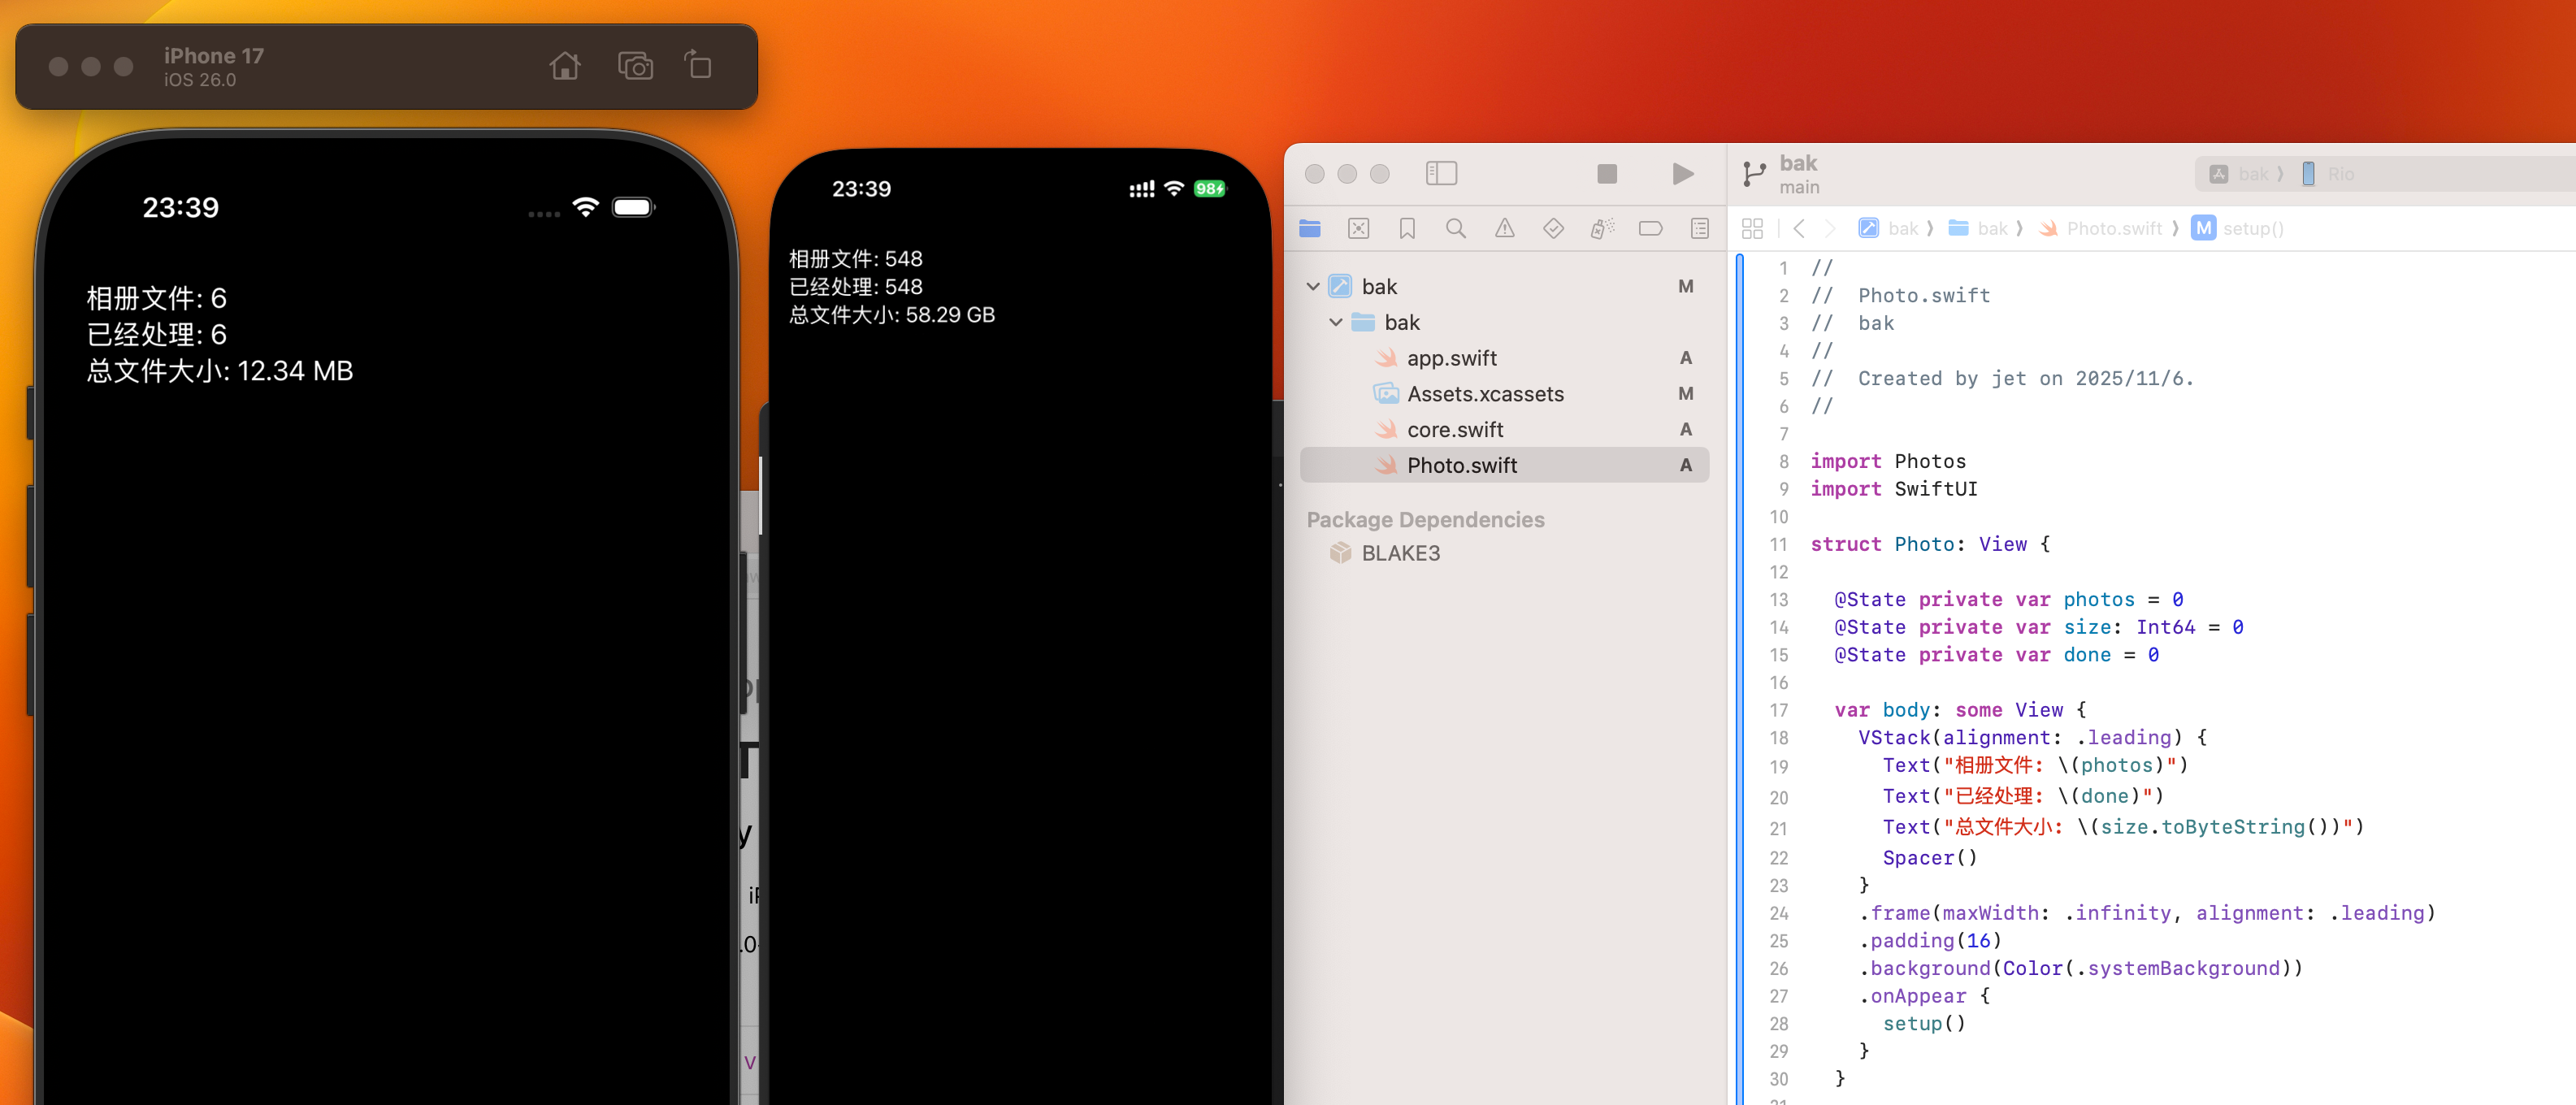Take a Simulator screenshot with camera icon

point(635,67)
